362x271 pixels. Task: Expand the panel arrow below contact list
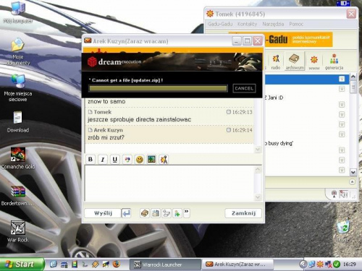[352, 181]
